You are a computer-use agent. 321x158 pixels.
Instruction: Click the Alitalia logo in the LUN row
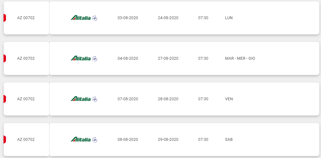click(x=81, y=18)
